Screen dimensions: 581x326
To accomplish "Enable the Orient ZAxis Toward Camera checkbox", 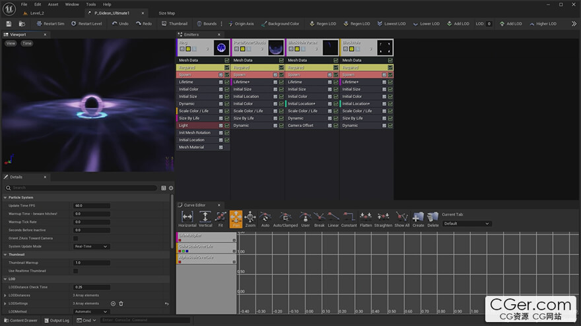I will [75, 238].
